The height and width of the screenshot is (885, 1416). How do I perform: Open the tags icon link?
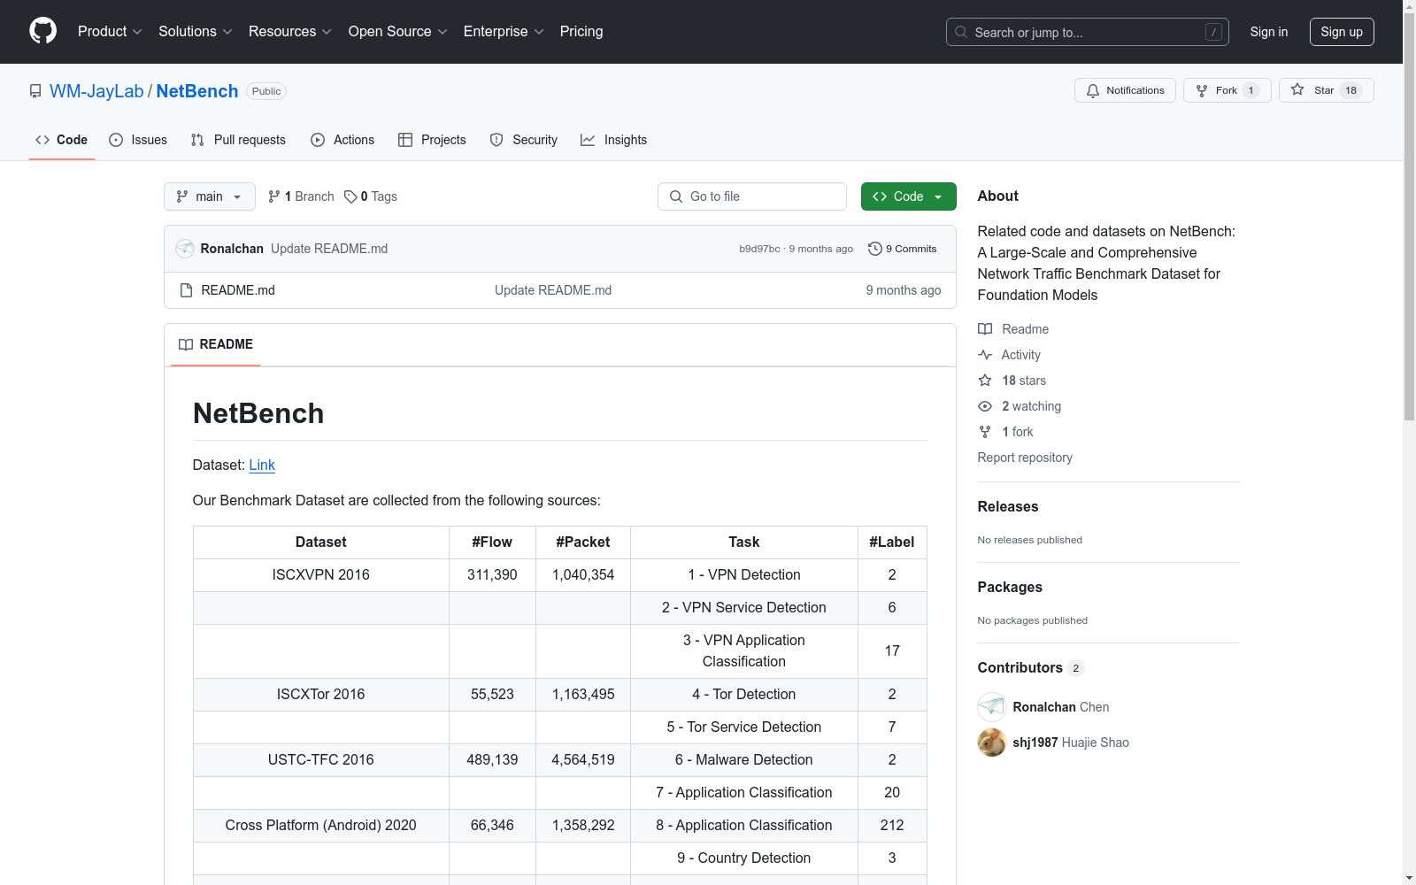point(350,196)
